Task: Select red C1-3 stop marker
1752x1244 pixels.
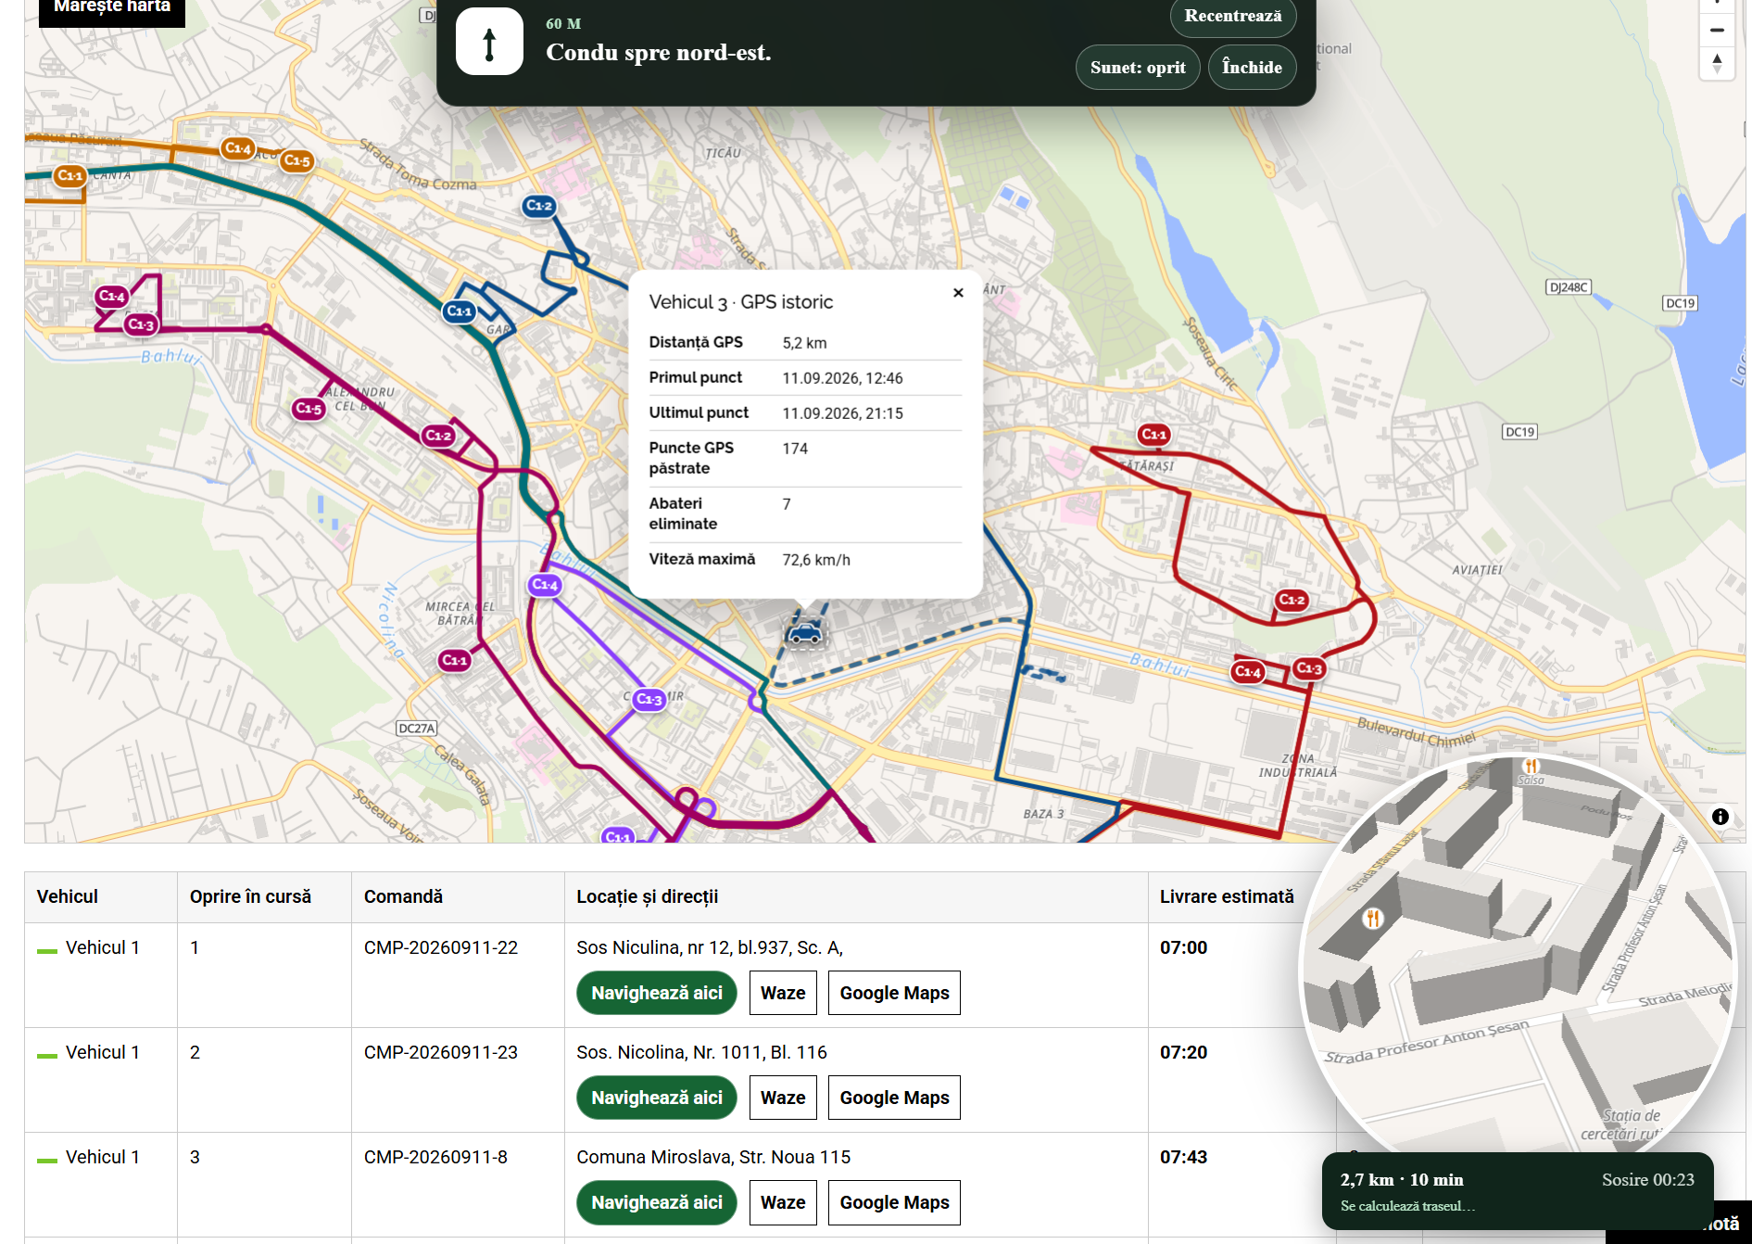Action: point(1309,667)
